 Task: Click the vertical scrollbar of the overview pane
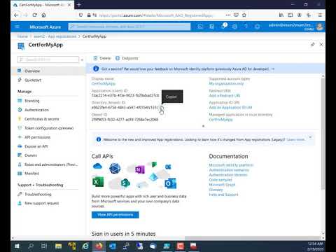pyautogui.click(x=323, y=133)
